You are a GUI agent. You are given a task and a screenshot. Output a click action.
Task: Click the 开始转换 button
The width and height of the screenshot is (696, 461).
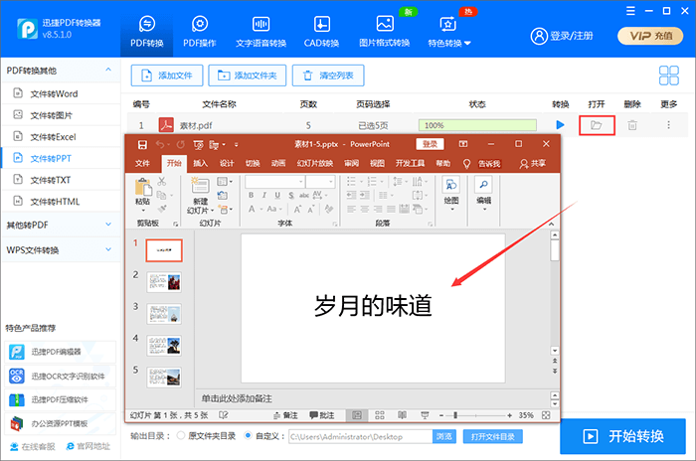(622, 436)
